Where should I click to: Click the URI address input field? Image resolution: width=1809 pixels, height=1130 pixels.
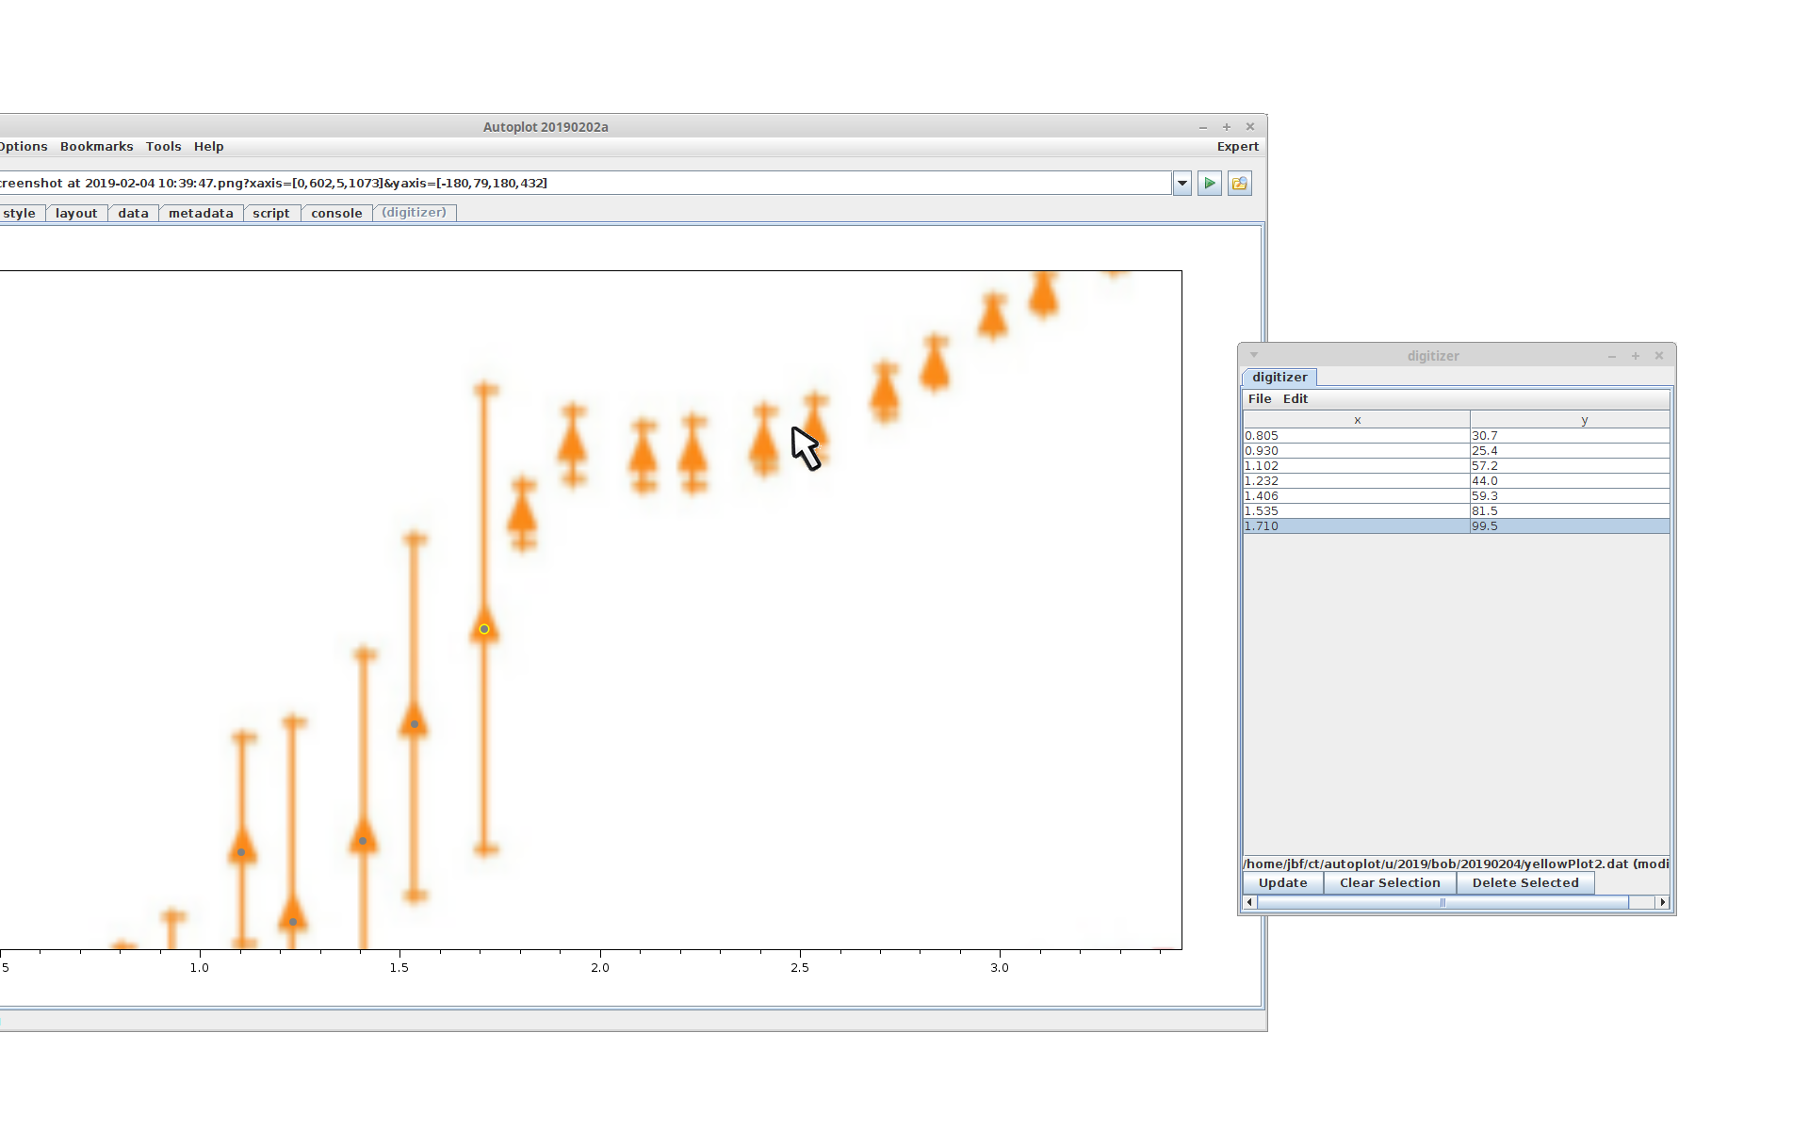click(x=584, y=184)
